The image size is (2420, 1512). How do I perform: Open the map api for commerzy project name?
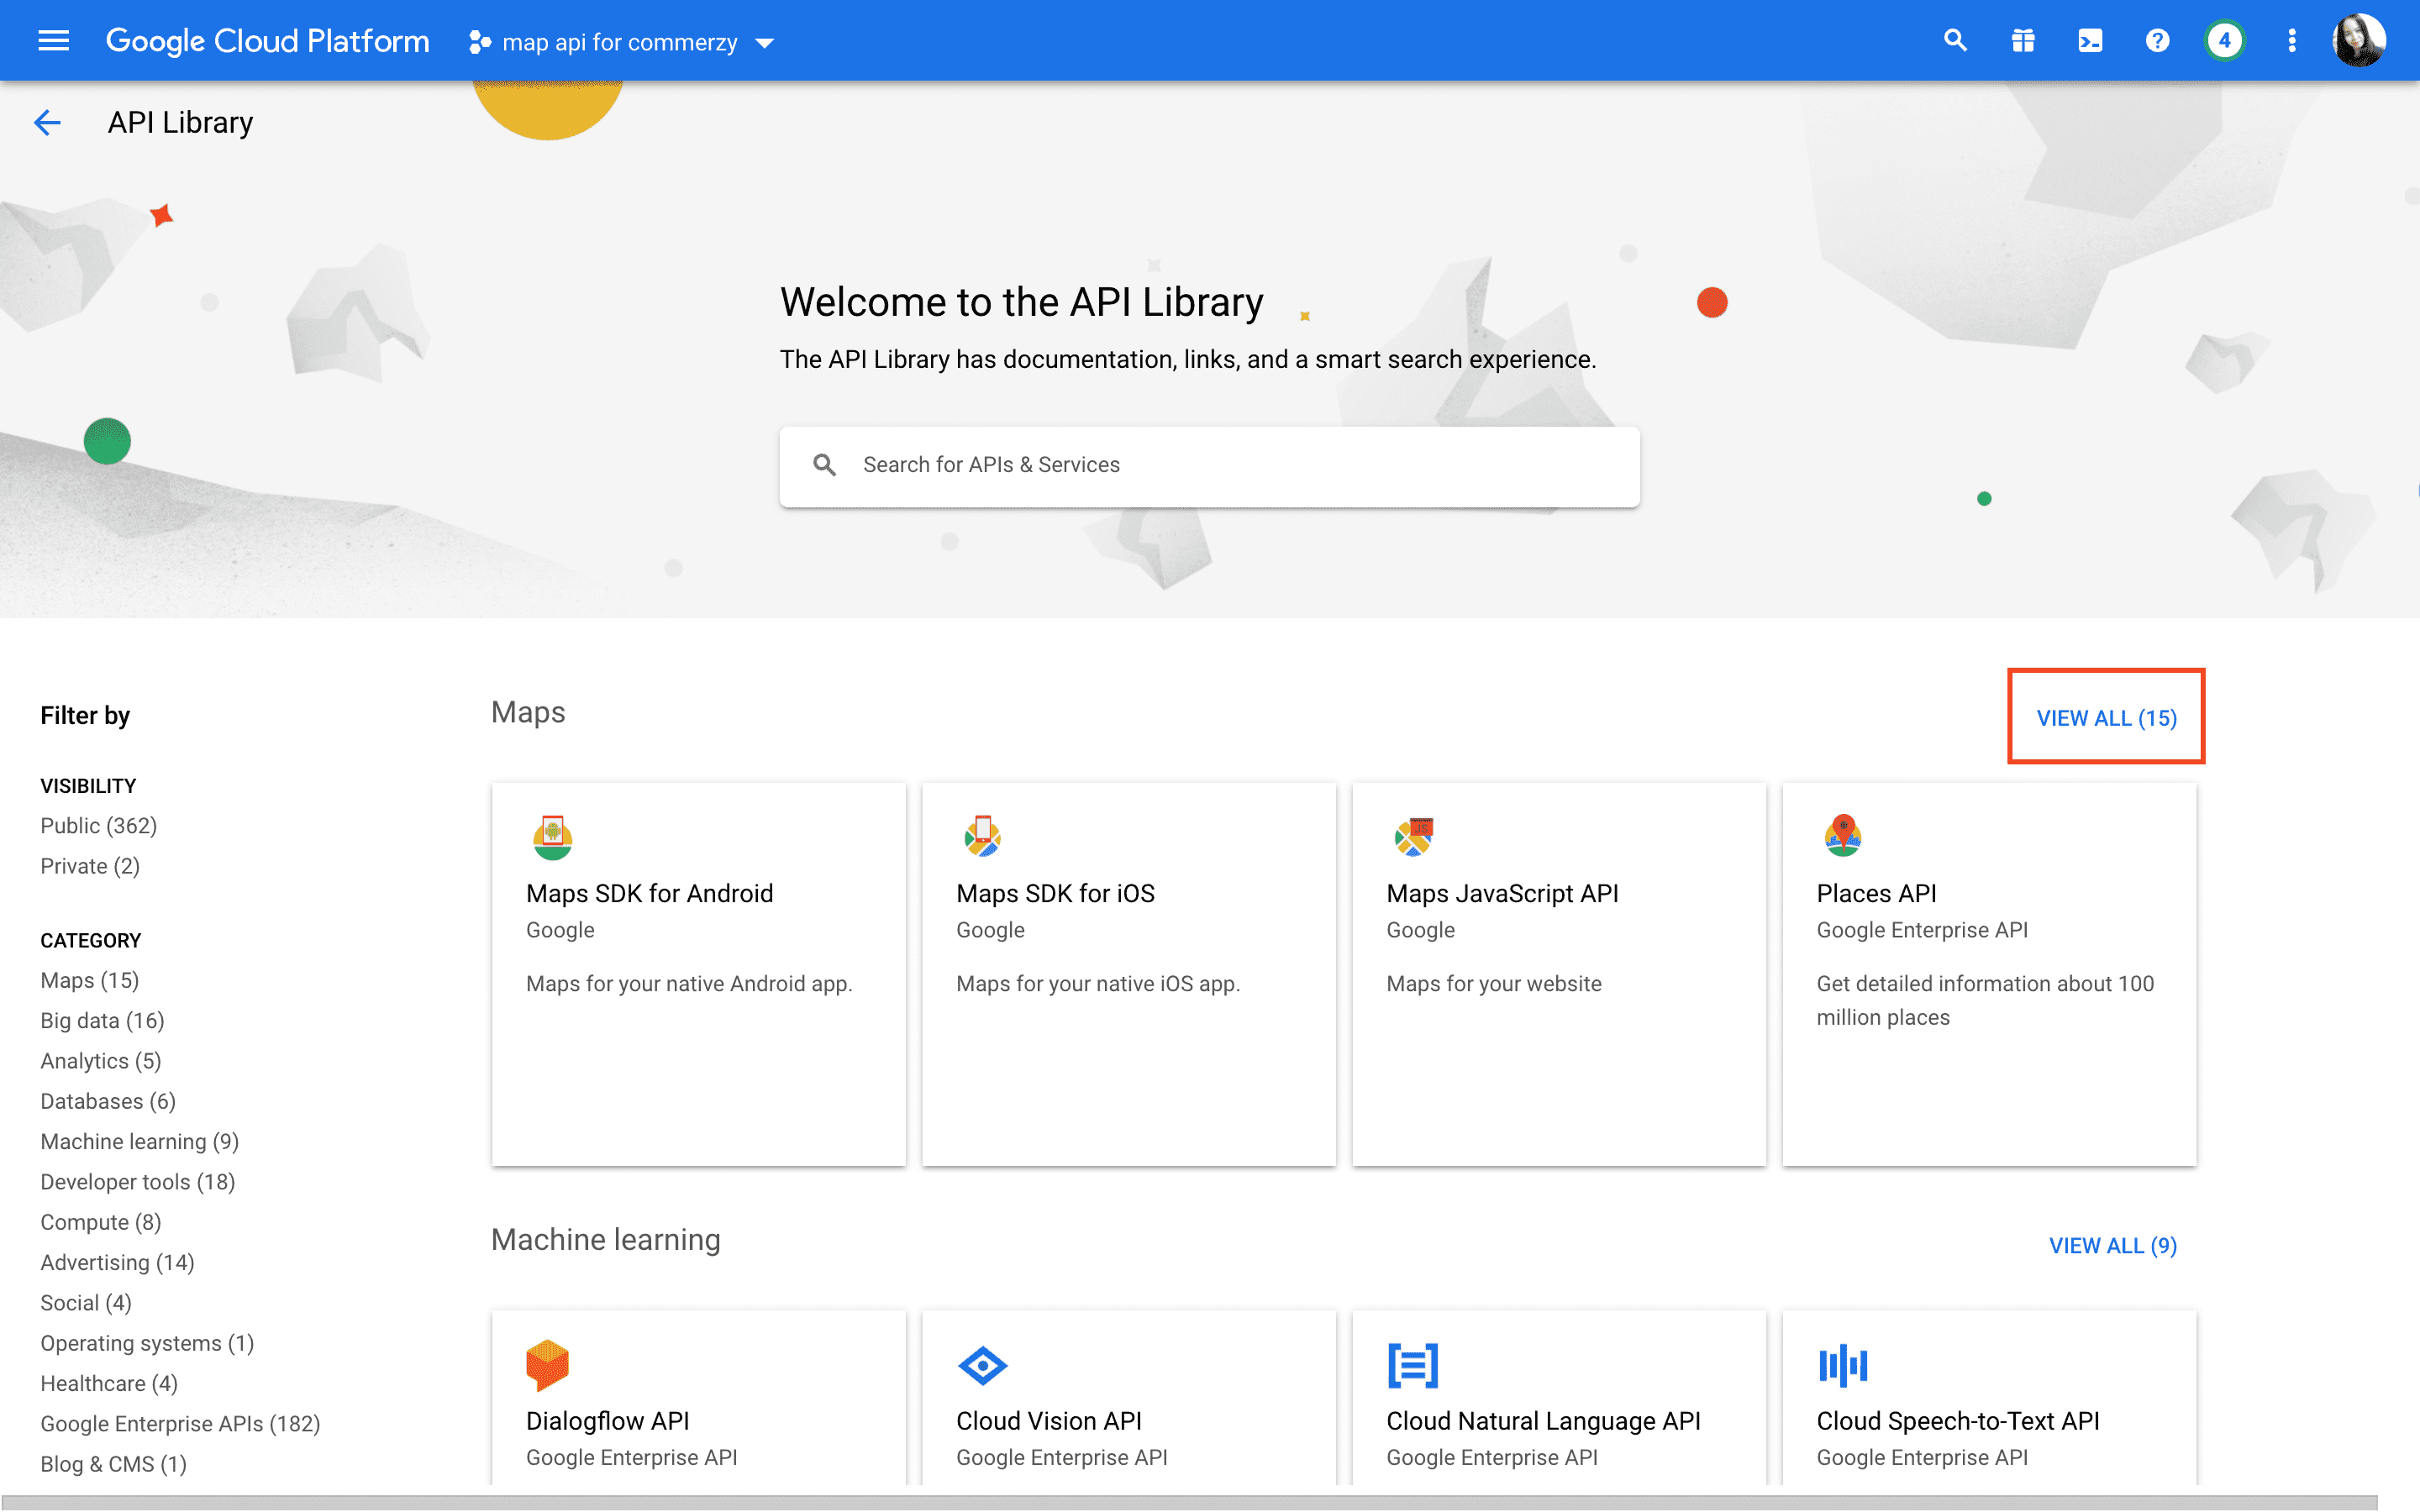pyautogui.click(x=620, y=42)
